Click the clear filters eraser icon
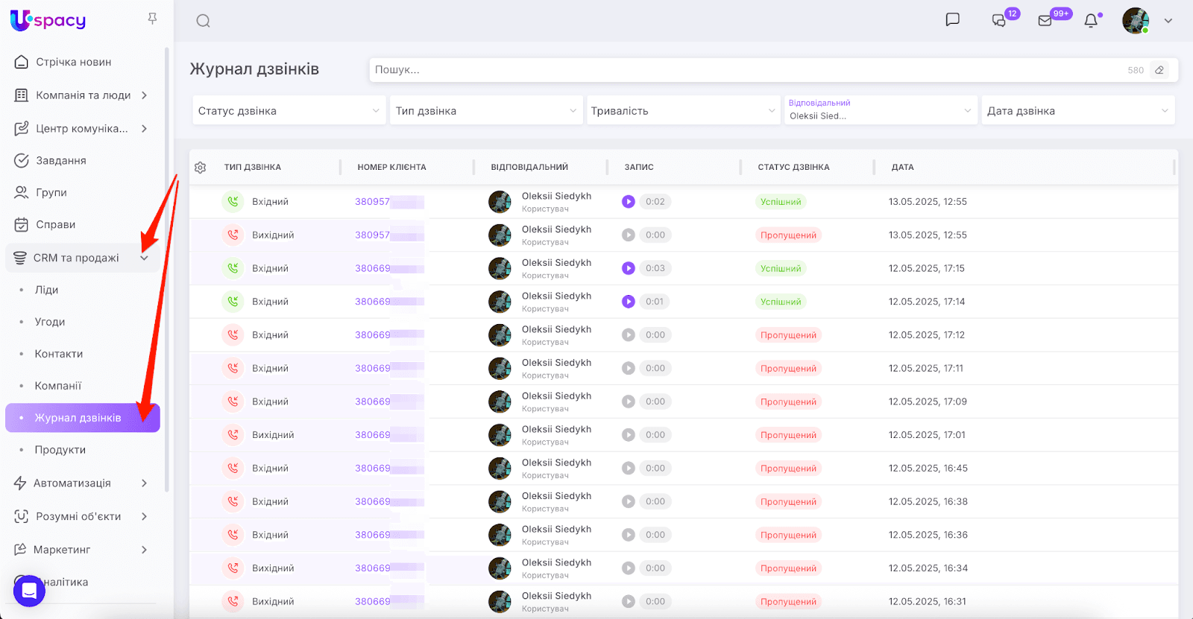 point(1159,70)
